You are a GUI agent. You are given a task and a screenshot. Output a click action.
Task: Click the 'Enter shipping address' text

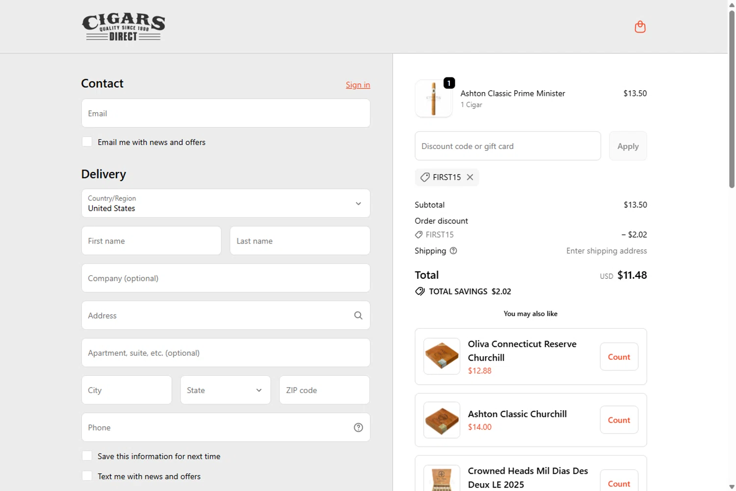[x=606, y=251]
